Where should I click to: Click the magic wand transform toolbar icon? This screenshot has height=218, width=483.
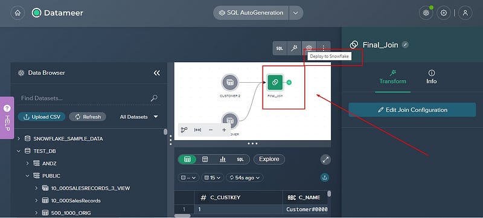click(294, 48)
